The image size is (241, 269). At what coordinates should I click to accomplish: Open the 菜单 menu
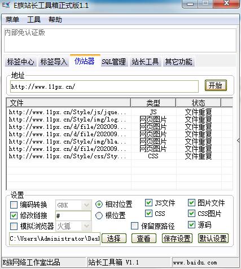[x=12, y=20]
